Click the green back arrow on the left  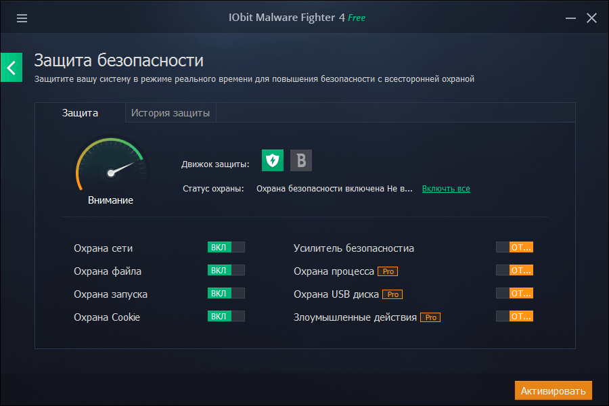click(11, 67)
